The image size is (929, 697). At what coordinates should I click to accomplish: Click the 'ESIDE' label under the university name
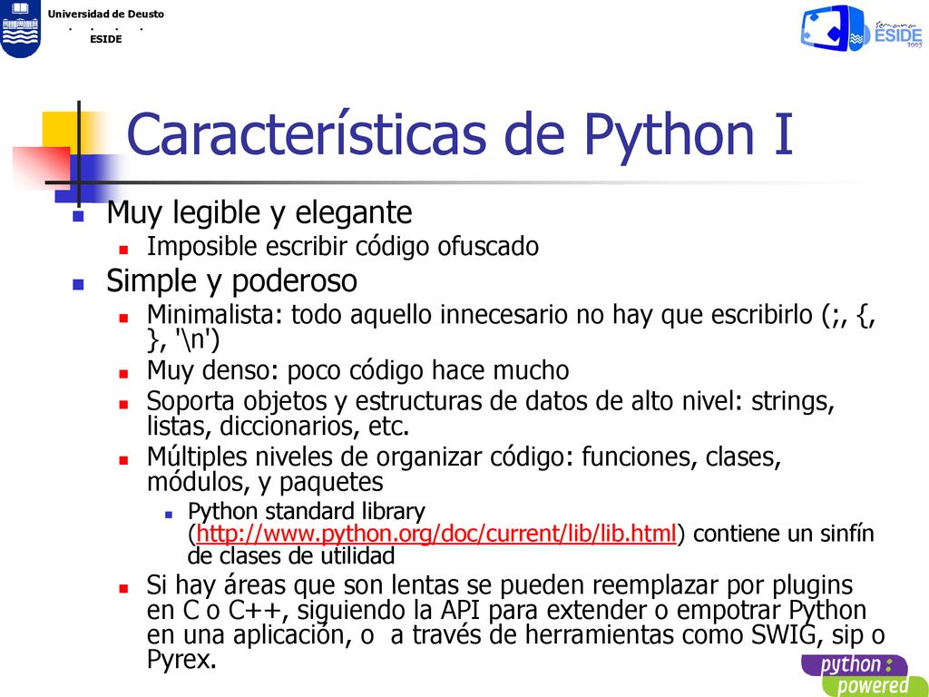(x=106, y=39)
